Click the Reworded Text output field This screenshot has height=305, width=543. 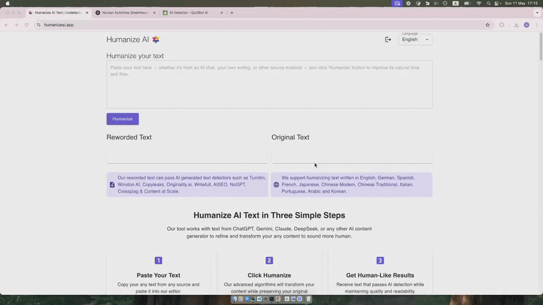coord(187,156)
